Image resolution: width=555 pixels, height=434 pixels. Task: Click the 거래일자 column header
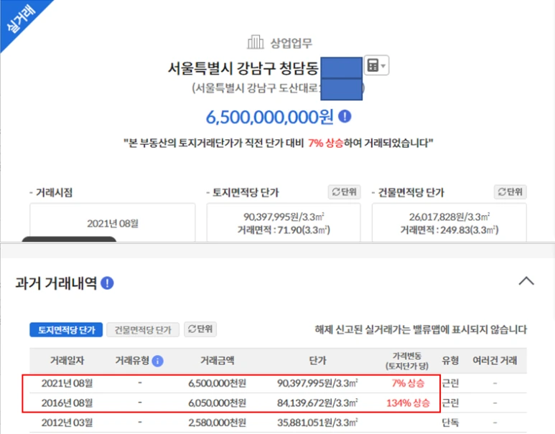[67, 360]
